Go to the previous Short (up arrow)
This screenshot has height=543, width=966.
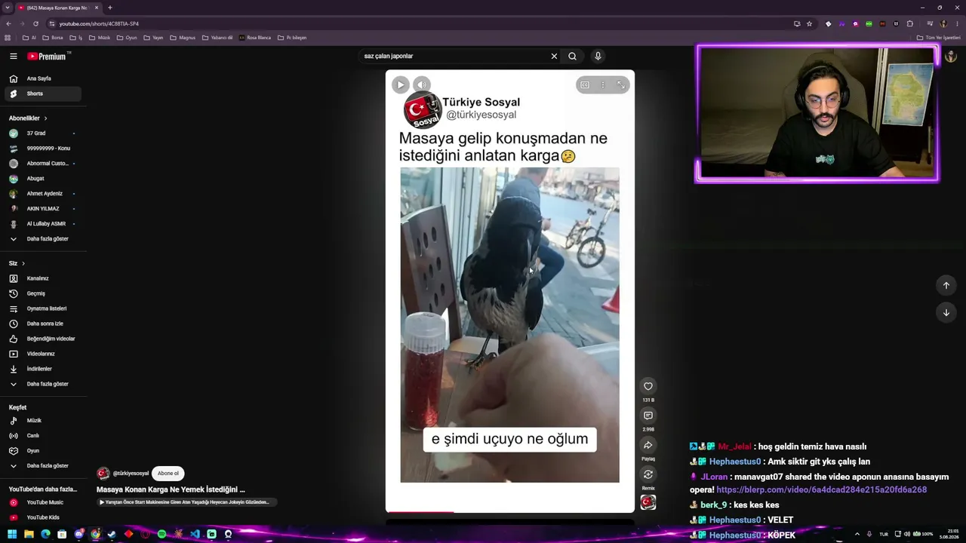pyautogui.click(x=946, y=285)
